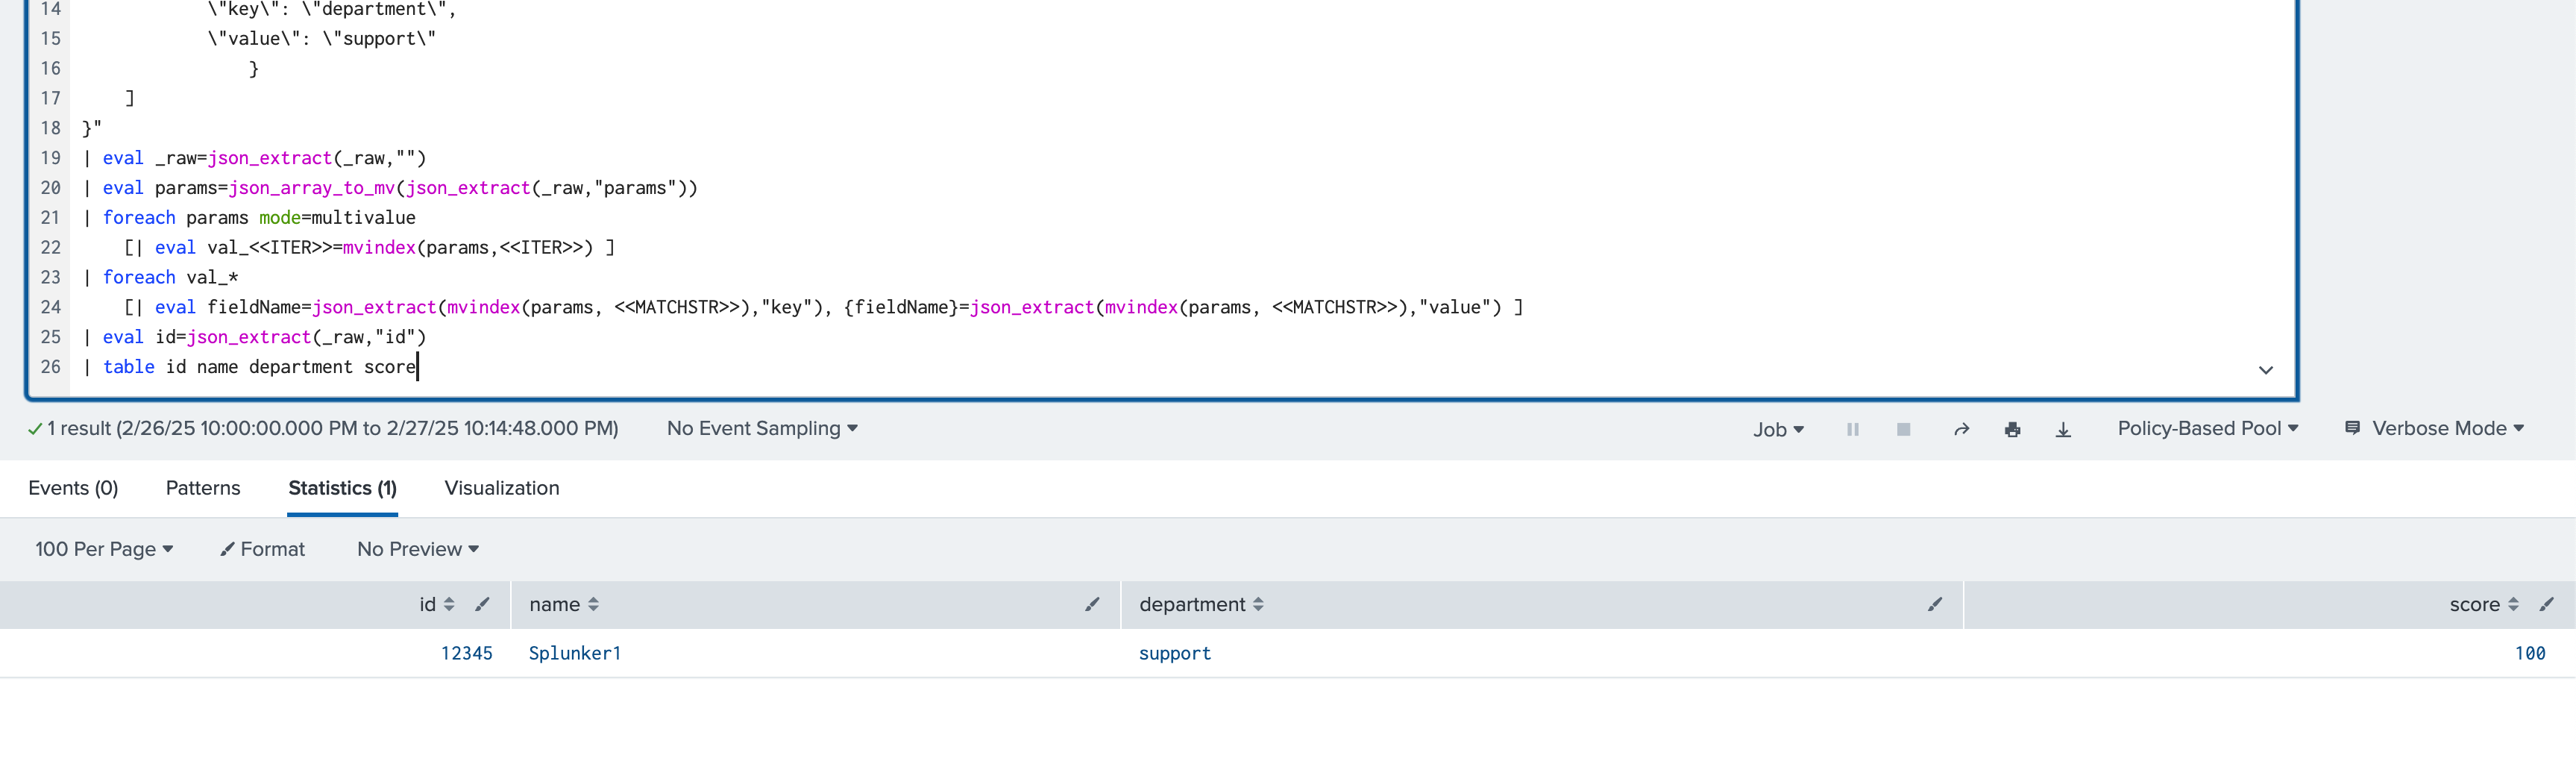Pause the running search job
This screenshot has height=764, width=2576.
(1852, 429)
